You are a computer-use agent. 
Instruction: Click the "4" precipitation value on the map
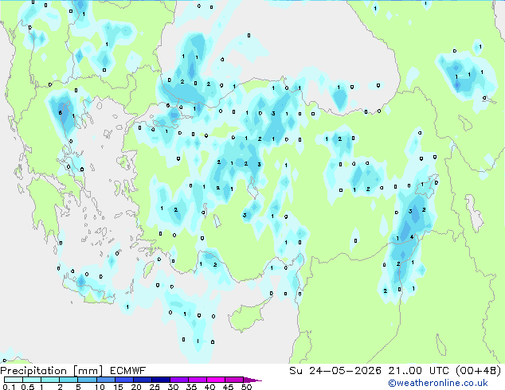(x=412, y=237)
